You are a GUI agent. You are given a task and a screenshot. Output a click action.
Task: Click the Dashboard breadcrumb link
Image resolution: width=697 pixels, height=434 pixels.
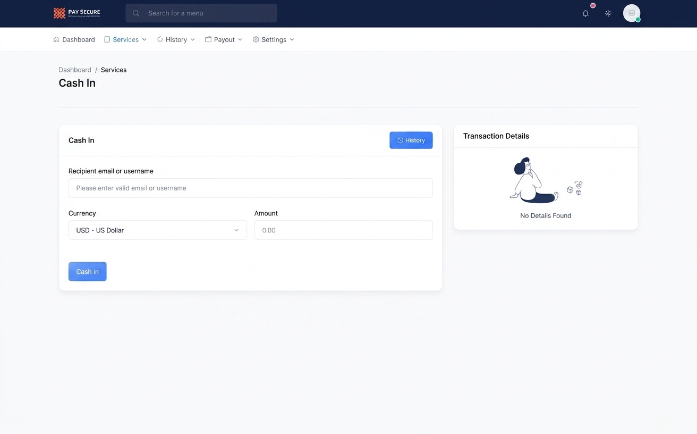coord(75,70)
